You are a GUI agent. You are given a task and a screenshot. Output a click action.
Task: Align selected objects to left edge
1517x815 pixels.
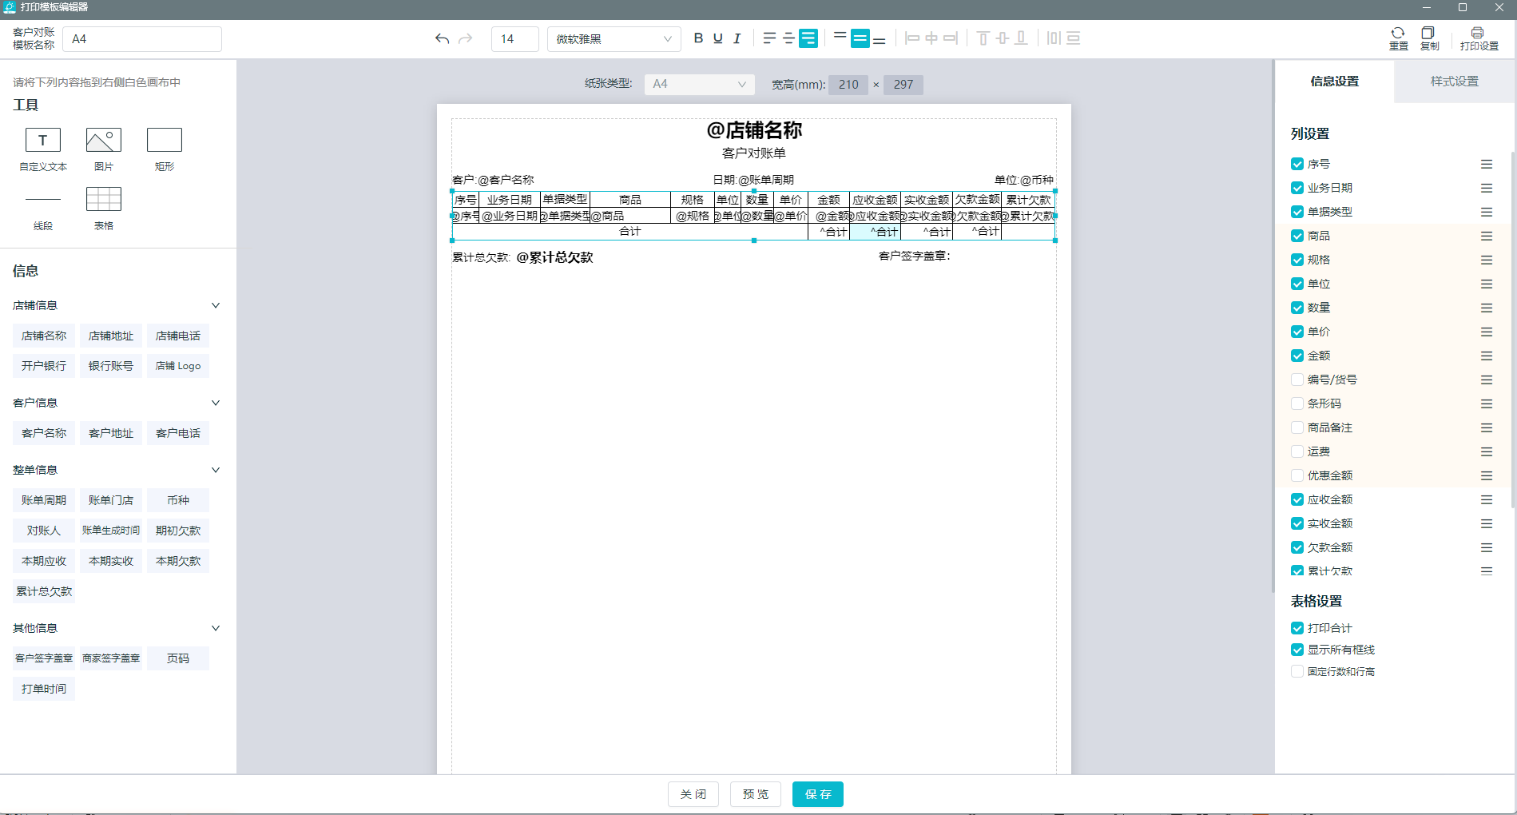tap(912, 38)
